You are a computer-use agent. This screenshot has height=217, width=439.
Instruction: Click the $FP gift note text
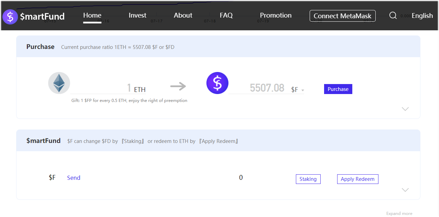129,101
